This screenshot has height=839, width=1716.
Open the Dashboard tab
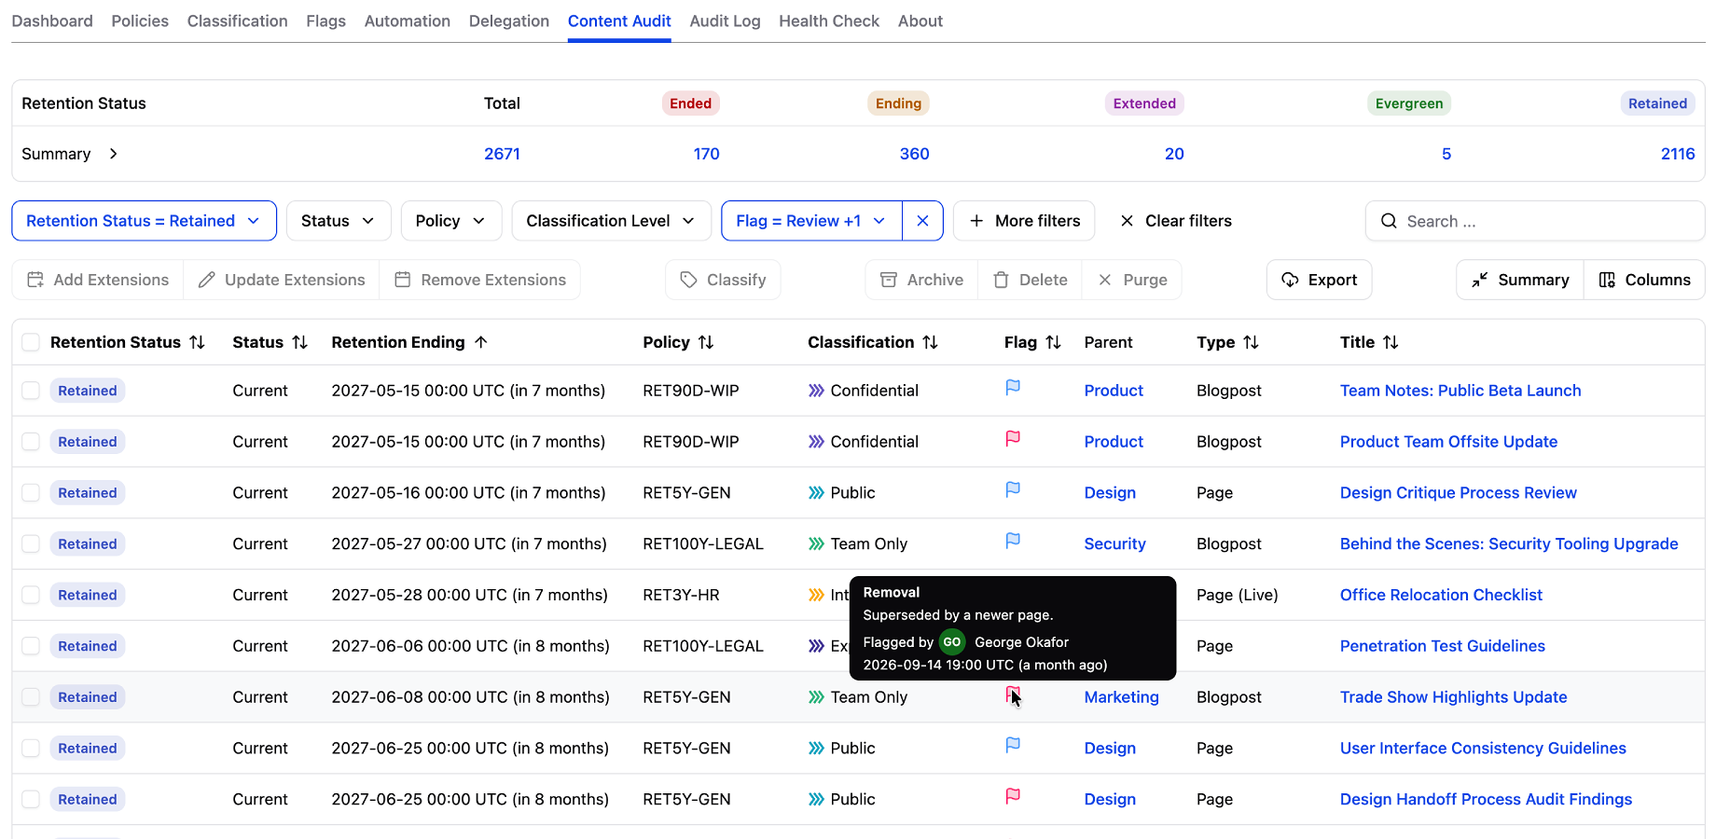pyautogui.click(x=52, y=21)
